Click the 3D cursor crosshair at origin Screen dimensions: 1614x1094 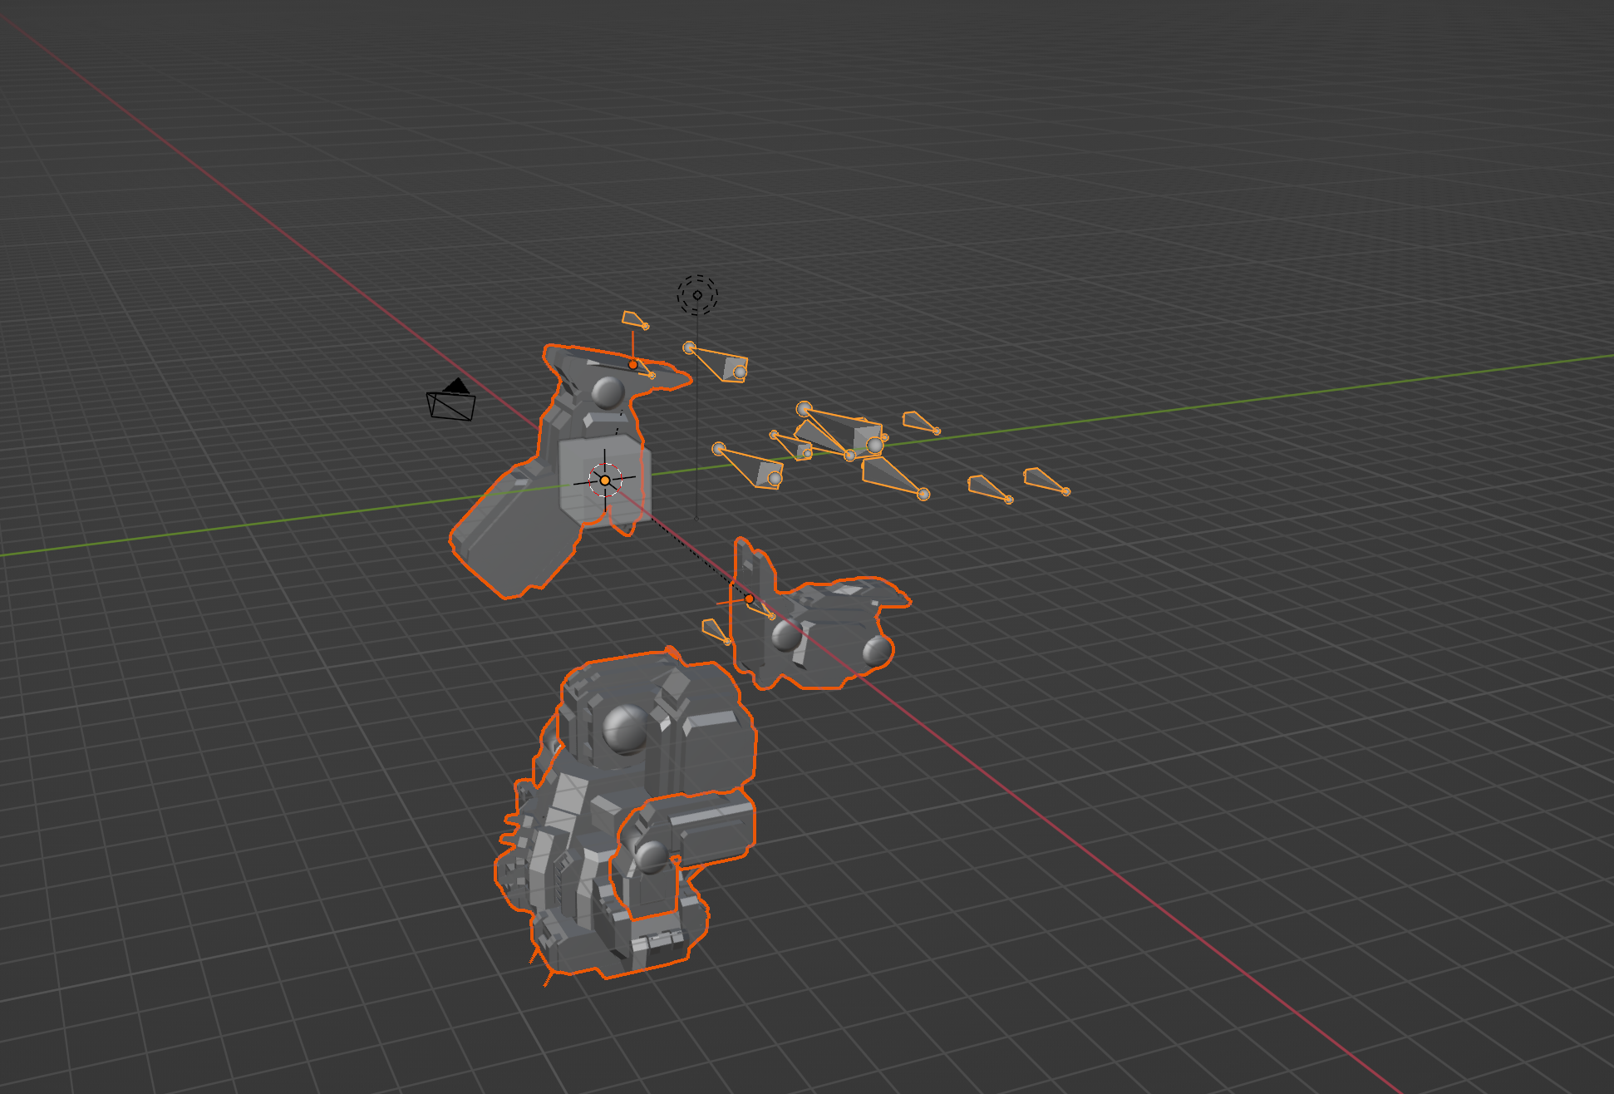(605, 480)
